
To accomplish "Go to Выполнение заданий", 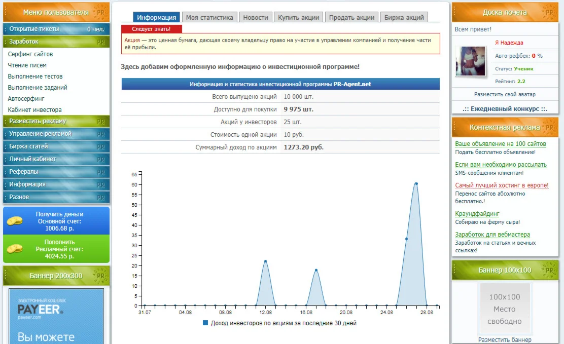I will coord(38,87).
